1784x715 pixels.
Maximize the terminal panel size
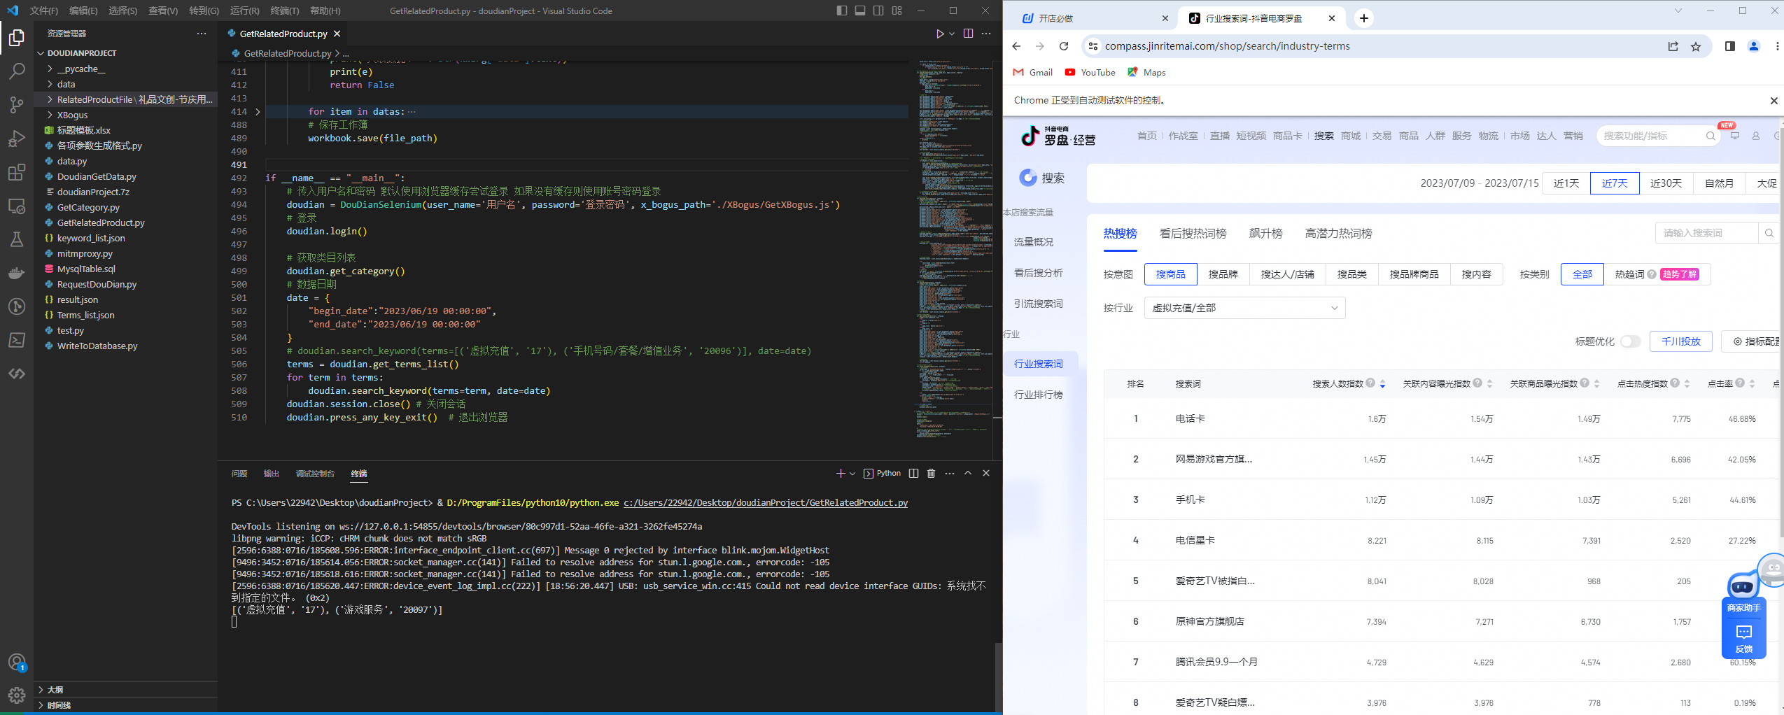pos(968,474)
